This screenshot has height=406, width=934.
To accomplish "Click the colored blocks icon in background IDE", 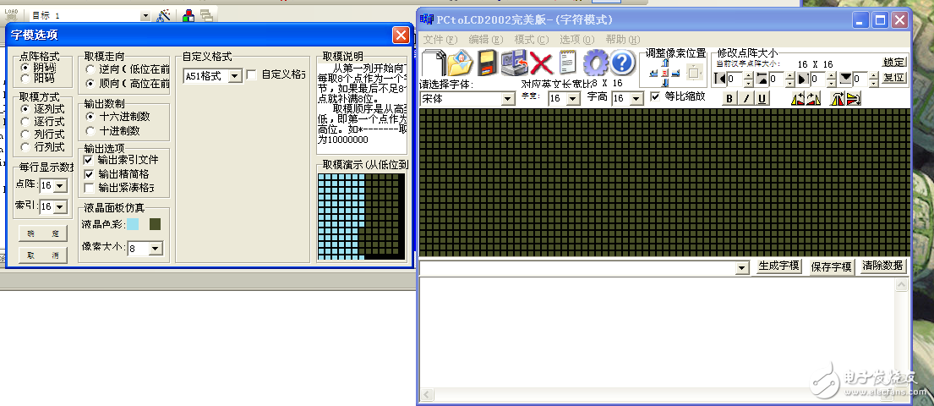I will [188, 15].
